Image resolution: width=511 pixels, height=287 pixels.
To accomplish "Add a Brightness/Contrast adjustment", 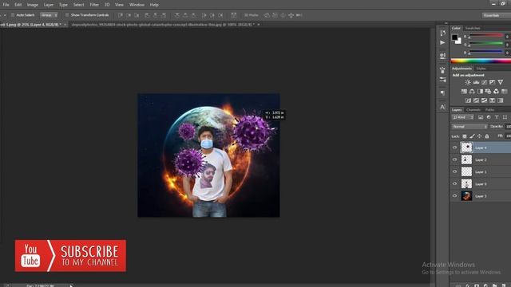I will (468, 82).
